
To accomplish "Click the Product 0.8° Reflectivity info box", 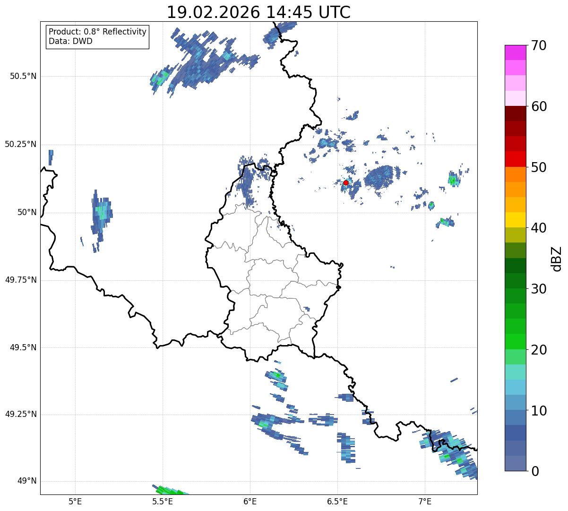I will pyautogui.click(x=97, y=37).
